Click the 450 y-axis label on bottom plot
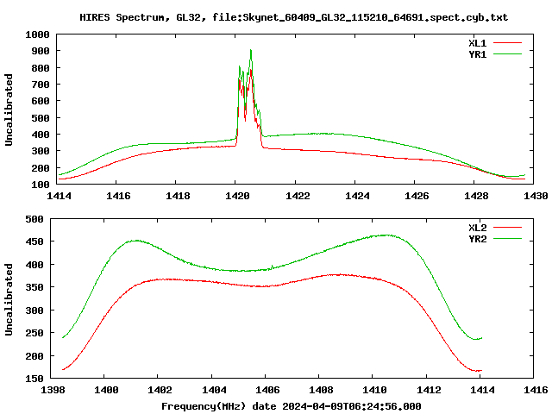Image resolution: width=552 pixels, height=414 pixels. pos(34,241)
